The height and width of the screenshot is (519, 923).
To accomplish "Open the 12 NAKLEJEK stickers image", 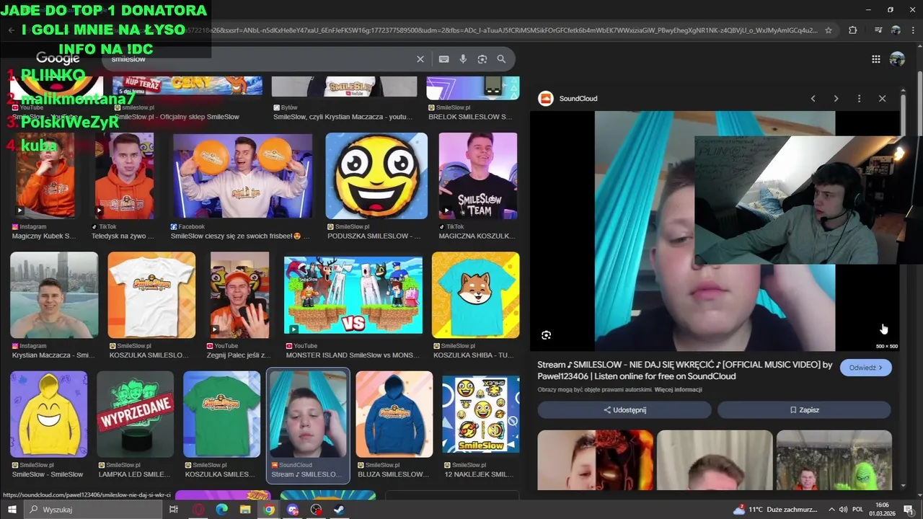I will click(480, 414).
